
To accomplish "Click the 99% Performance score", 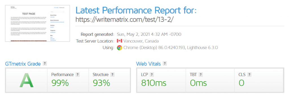I will tap(60, 83).
